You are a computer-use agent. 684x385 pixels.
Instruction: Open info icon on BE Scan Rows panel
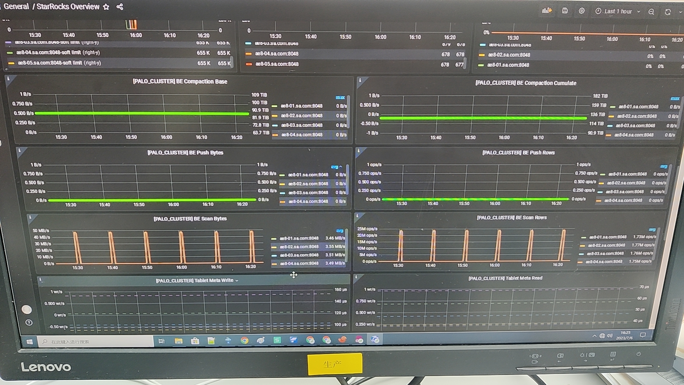357,215
